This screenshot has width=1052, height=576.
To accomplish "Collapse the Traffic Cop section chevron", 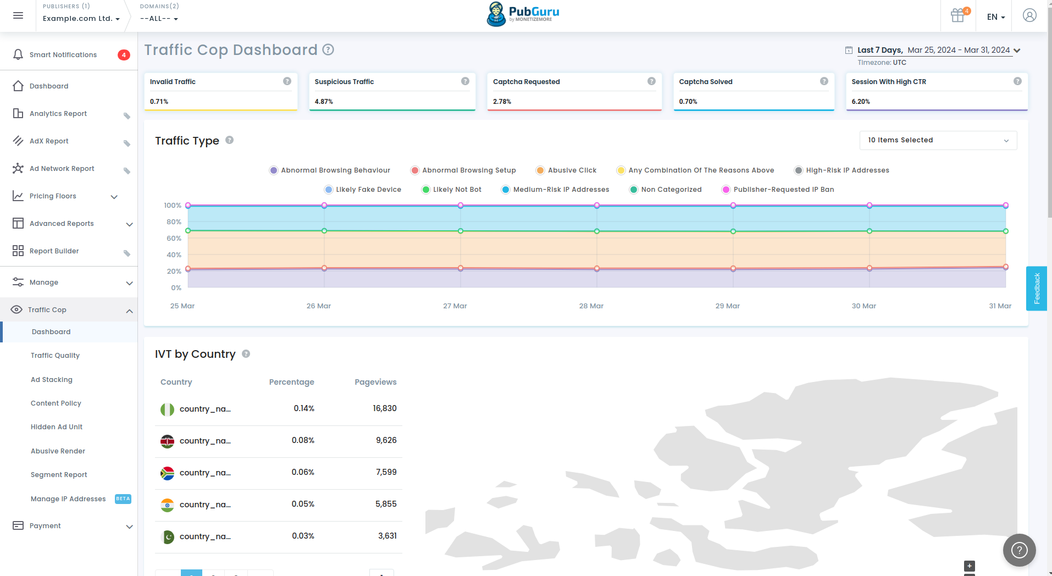I will click(130, 311).
